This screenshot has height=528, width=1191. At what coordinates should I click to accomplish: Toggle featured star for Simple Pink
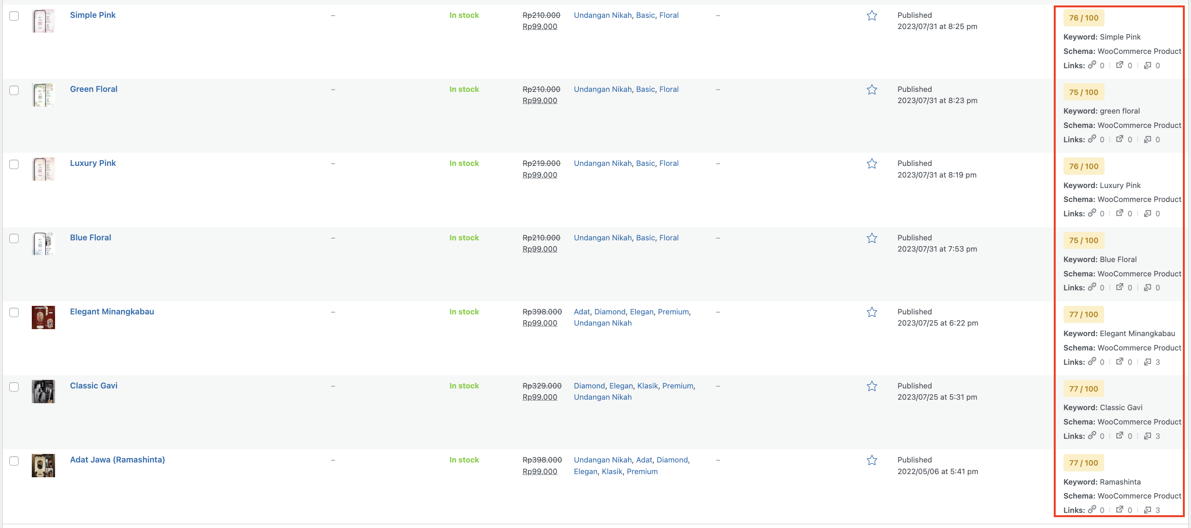(x=872, y=16)
